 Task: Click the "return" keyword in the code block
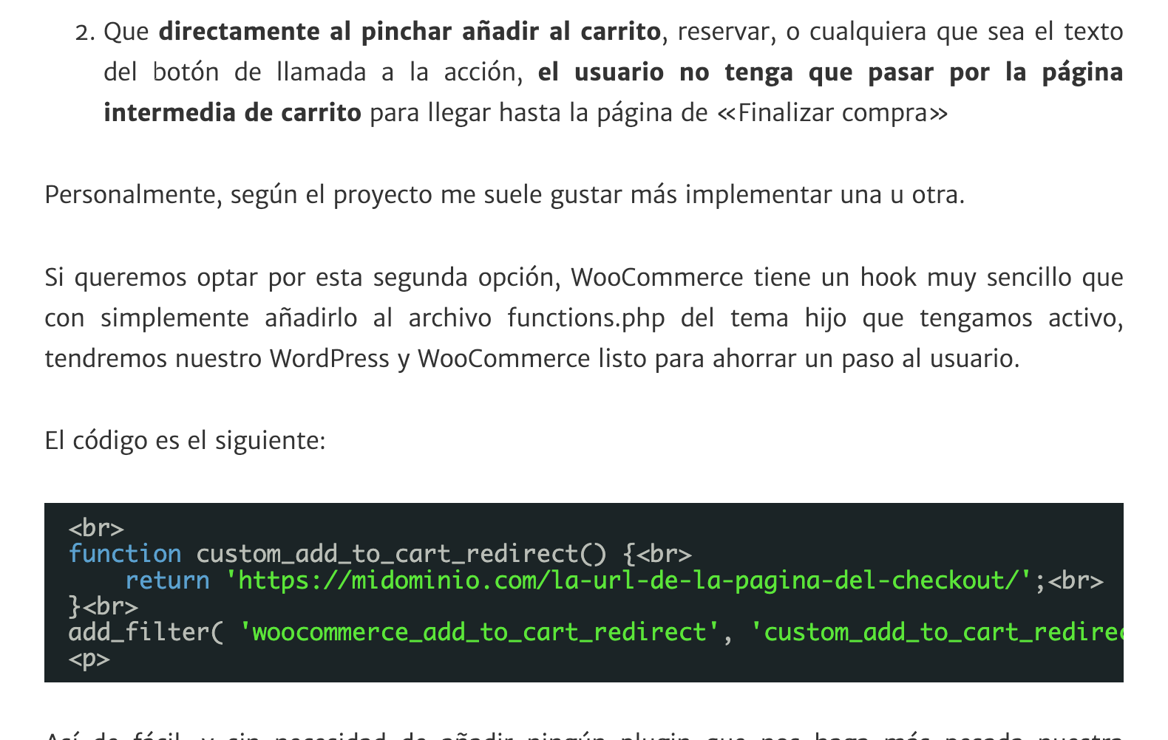[168, 580]
